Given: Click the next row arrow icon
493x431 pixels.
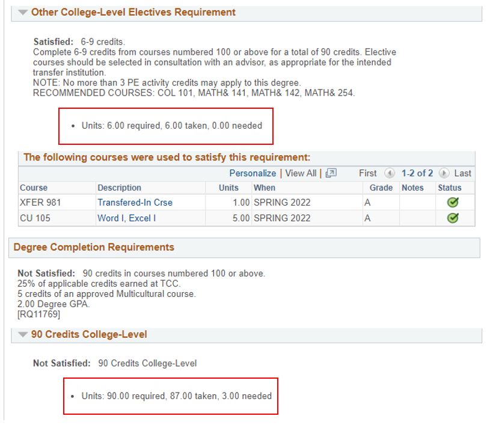Looking at the screenshot, I should [444, 173].
